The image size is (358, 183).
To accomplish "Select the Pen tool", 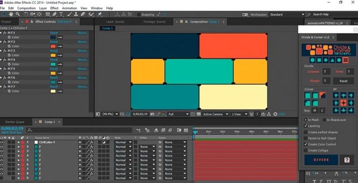I will click(54, 14).
